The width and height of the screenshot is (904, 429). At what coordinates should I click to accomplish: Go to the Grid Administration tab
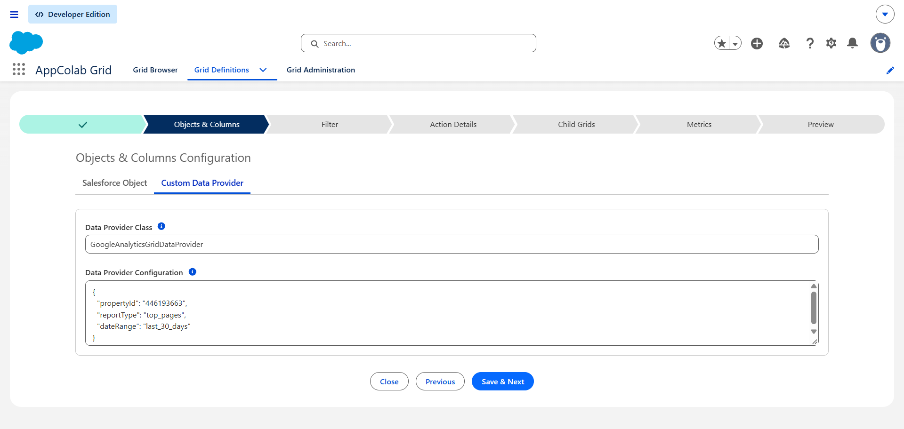pos(321,70)
